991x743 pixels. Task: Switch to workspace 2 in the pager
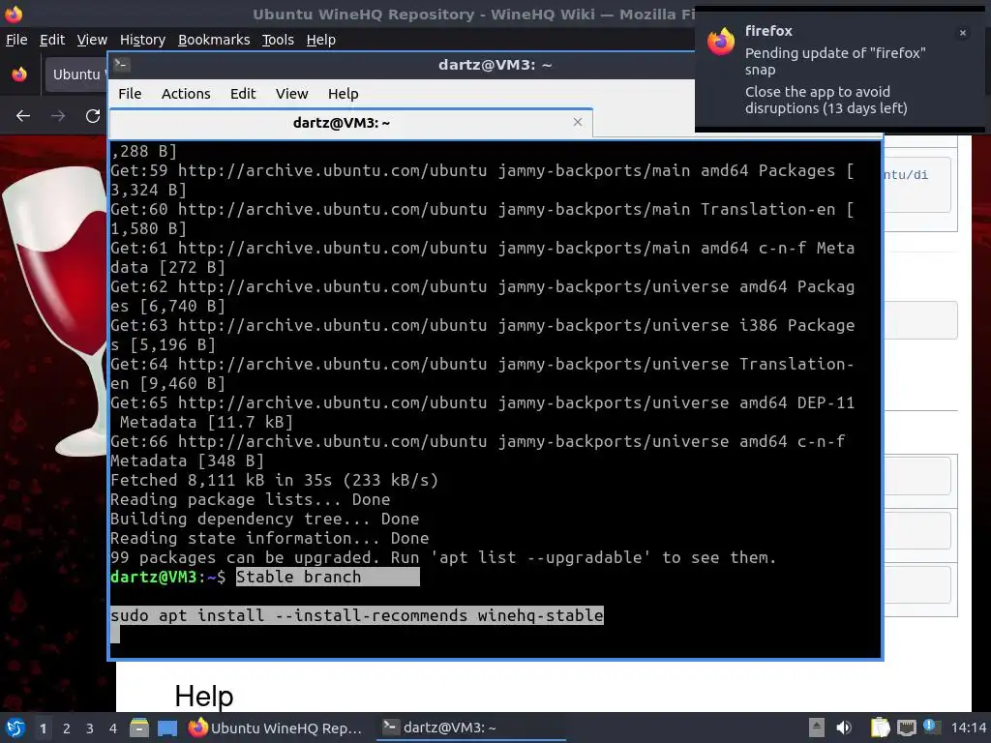(x=67, y=728)
